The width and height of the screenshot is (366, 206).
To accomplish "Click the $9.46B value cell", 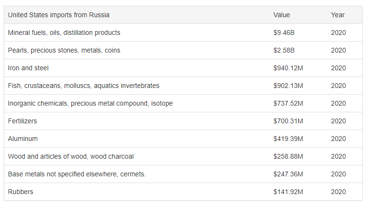I will pyautogui.click(x=284, y=33).
